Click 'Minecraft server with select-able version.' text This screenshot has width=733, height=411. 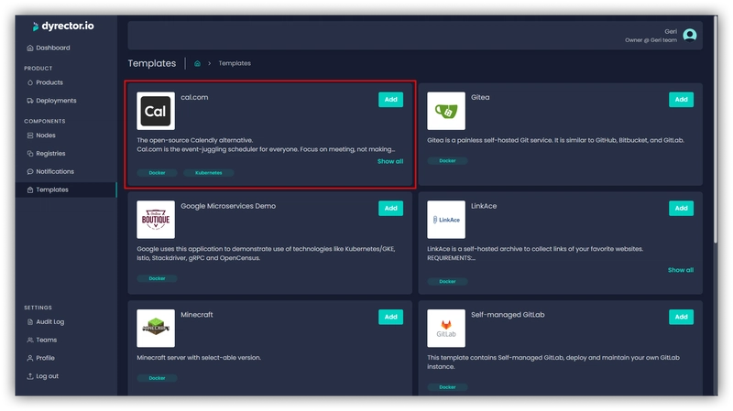(x=199, y=358)
